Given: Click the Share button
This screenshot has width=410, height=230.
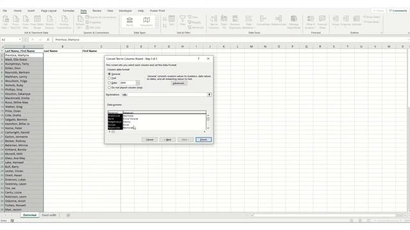Looking at the screenshot, I should coord(379,11).
